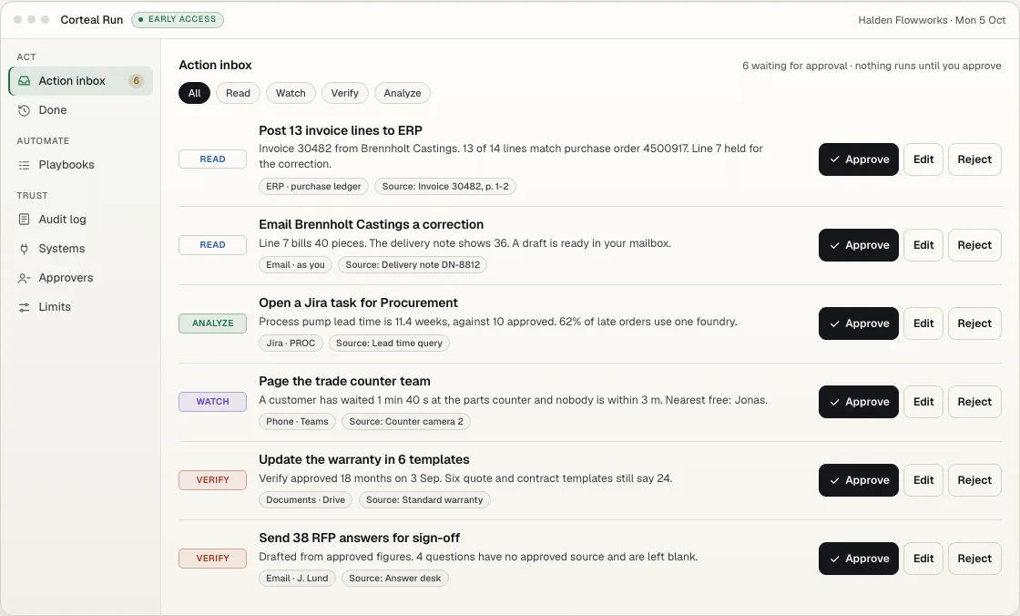Screen dimensions: 1020x616
Task: Open the Audit log page
Action: pyautogui.click(x=81, y=220)
